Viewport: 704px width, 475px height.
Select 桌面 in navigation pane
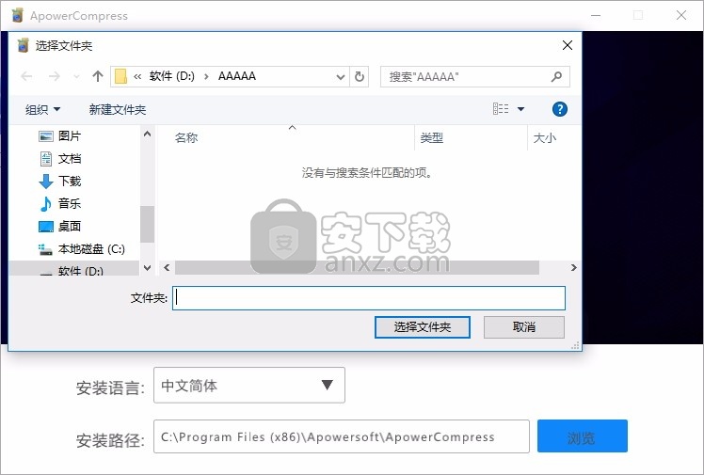(x=70, y=226)
